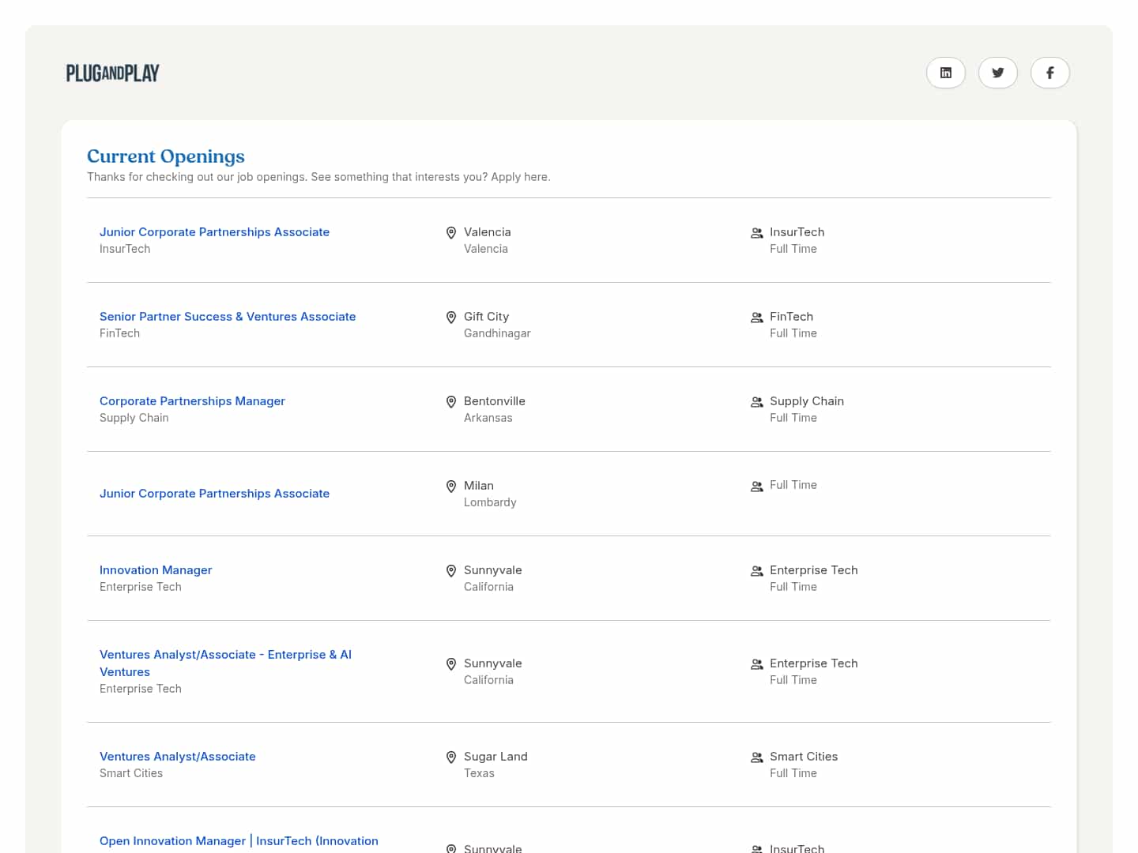Open the Innovation Manager job posting

point(156,570)
